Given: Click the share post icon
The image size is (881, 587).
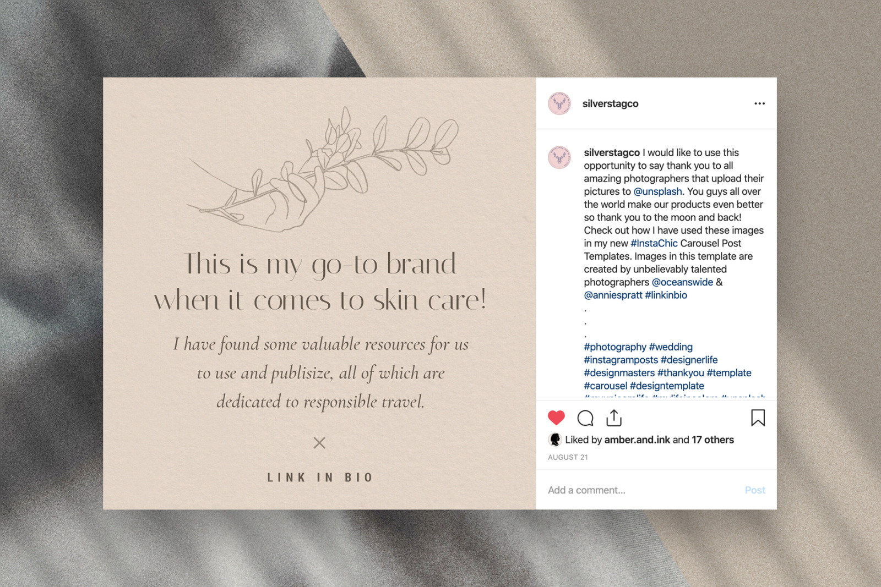Looking at the screenshot, I should 614,418.
